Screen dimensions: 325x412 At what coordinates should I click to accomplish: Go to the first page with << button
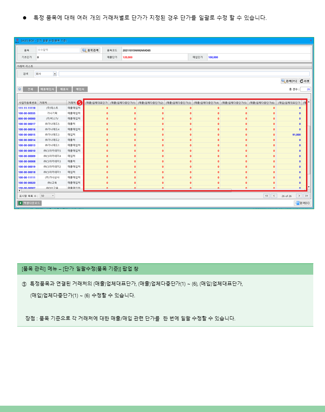266,196
